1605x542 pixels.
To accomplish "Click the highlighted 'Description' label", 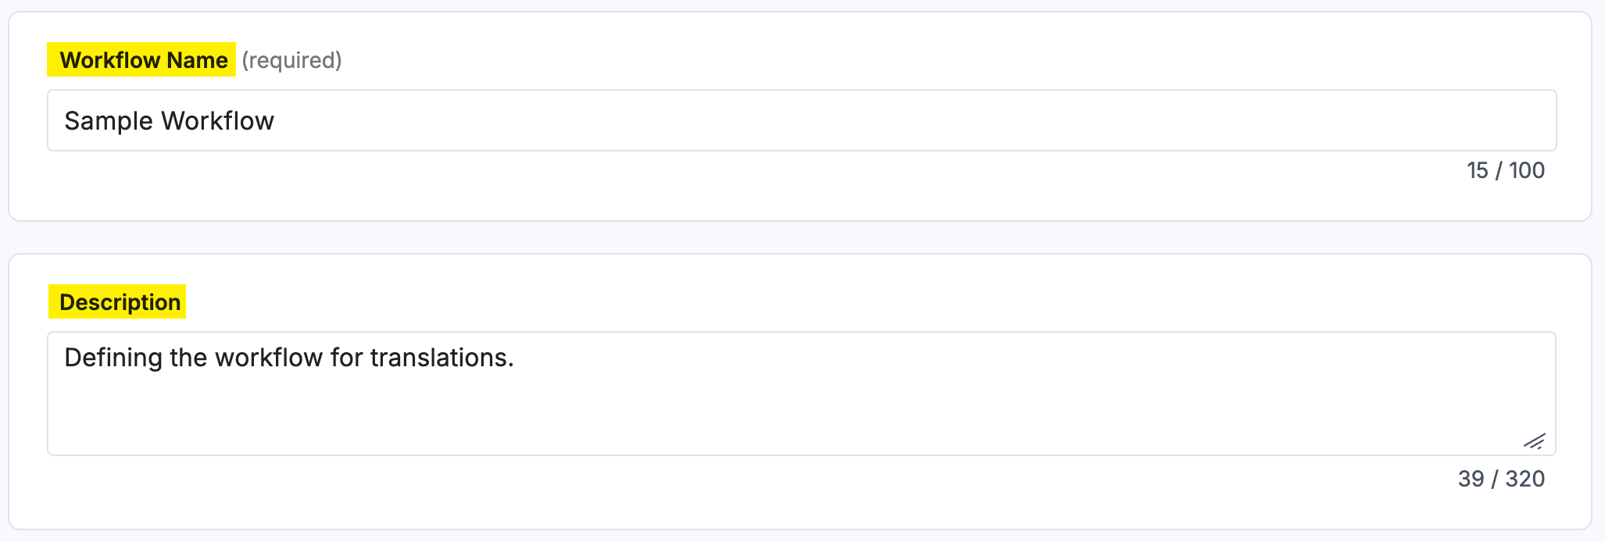I will [x=118, y=302].
